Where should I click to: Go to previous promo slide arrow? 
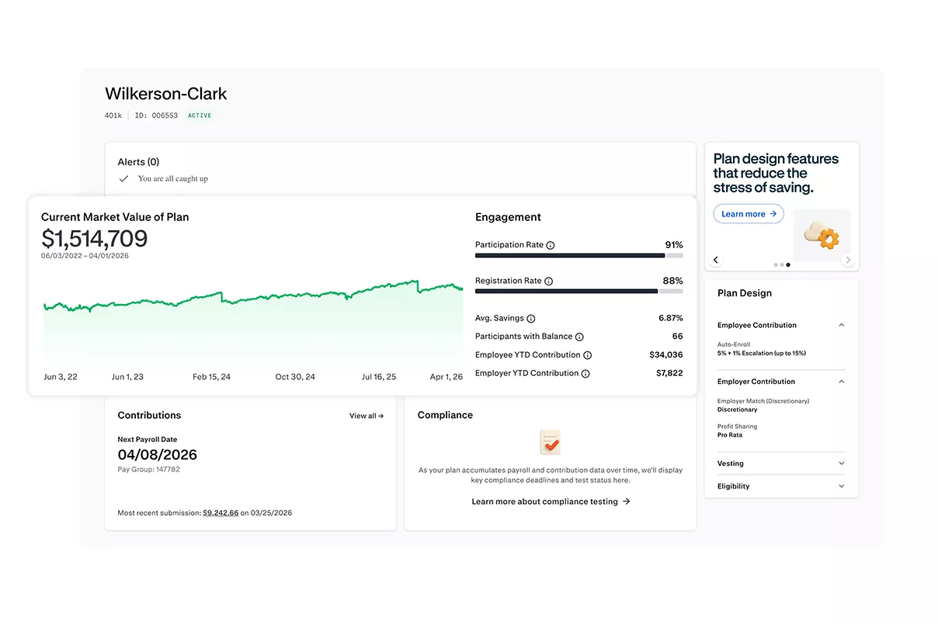[x=716, y=261]
